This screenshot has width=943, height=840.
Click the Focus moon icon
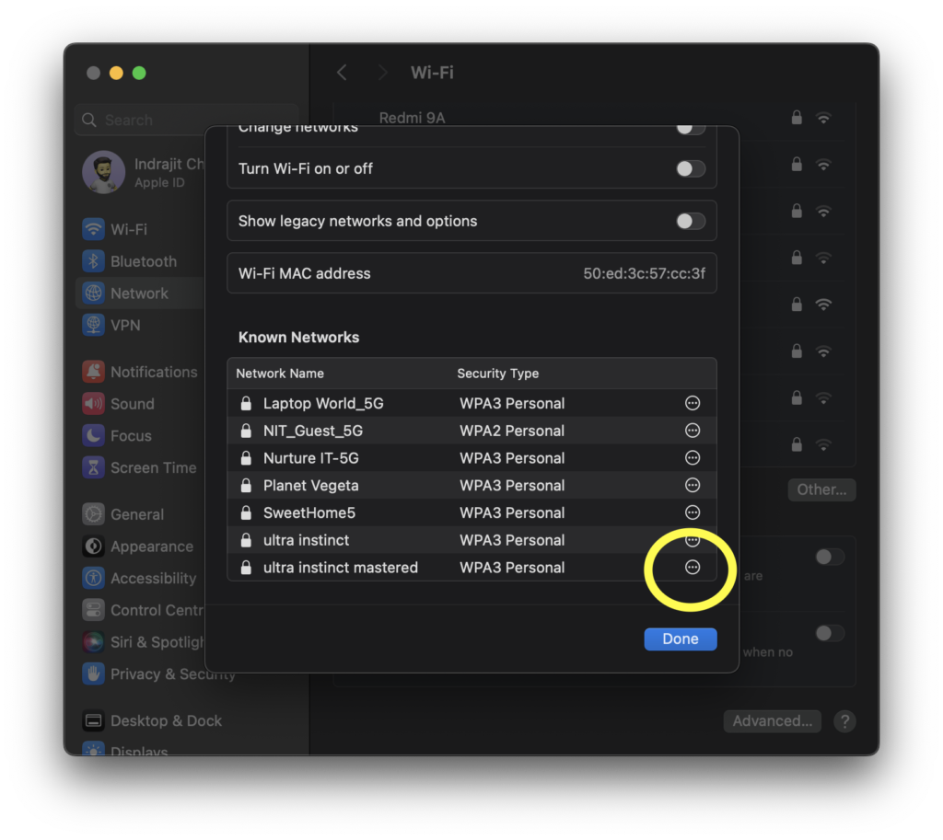(93, 436)
